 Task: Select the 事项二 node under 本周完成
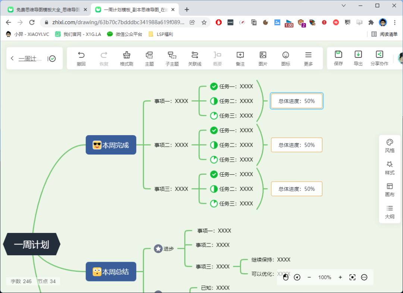coord(171,145)
